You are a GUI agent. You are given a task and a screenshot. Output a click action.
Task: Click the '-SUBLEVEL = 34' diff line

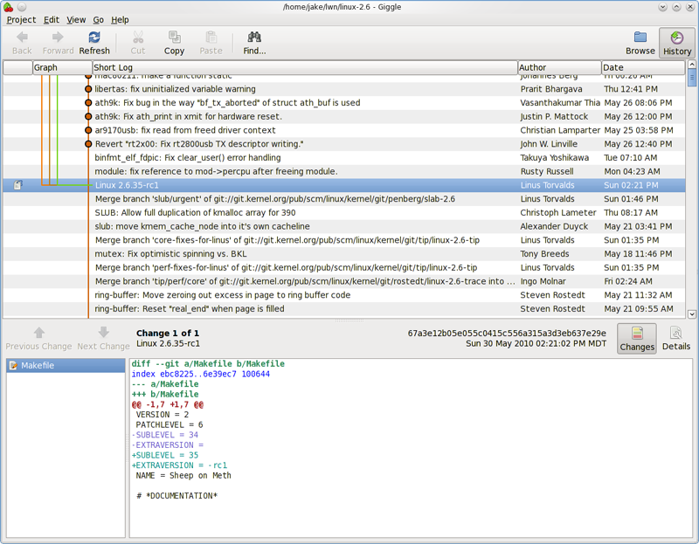[x=165, y=435]
